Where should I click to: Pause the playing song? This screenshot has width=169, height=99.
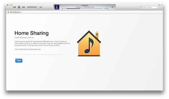[x=19, y=7]
